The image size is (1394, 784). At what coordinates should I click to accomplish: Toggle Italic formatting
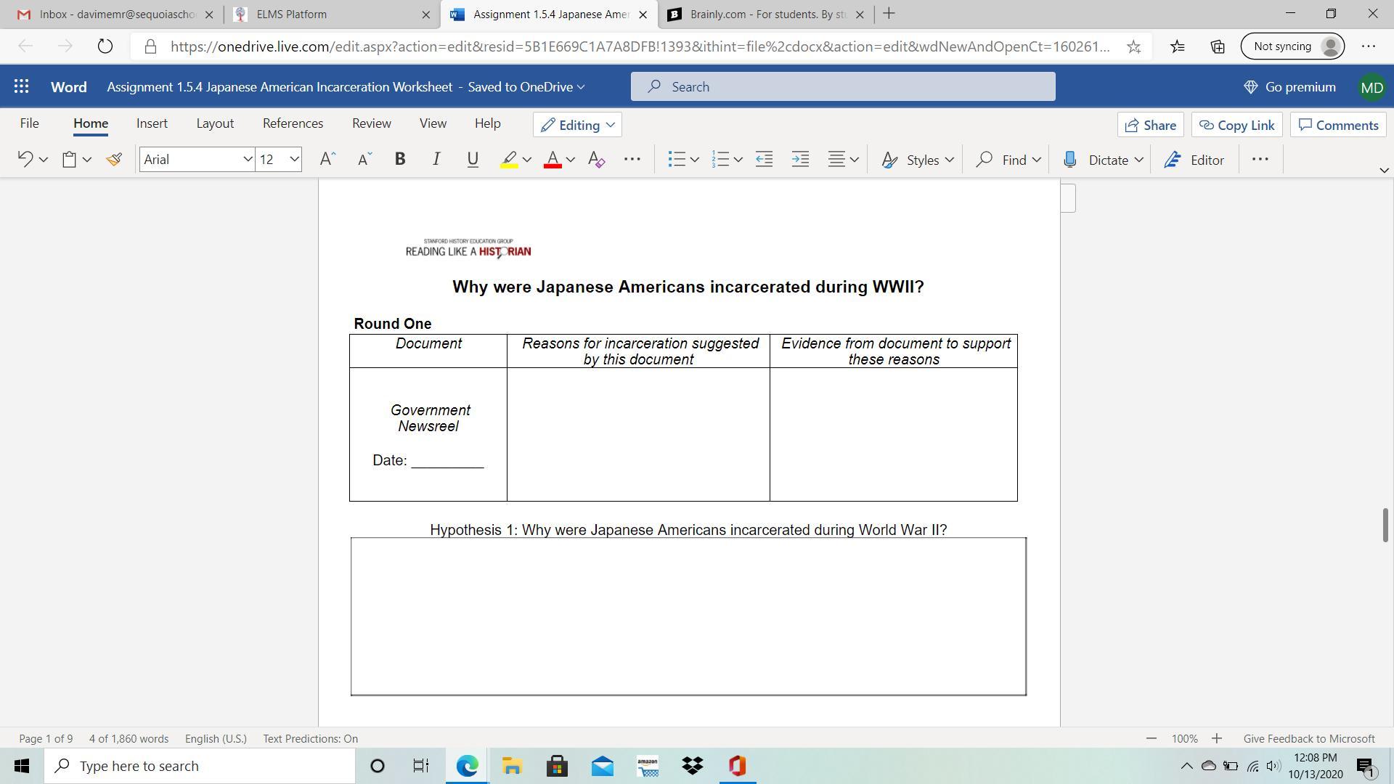click(x=436, y=160)
